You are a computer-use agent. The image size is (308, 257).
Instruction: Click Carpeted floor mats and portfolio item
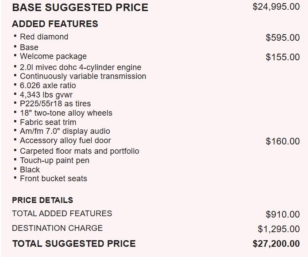tap(79, 151)
